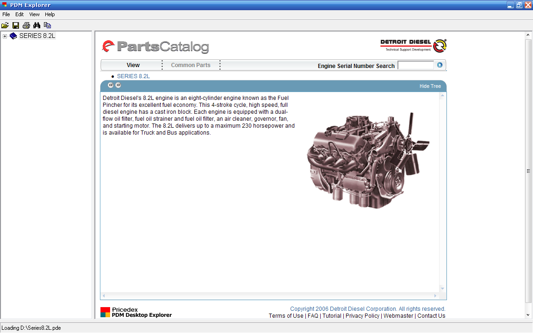
Task: Click the ePartsCatalog logo
Action: pos(155,47)
